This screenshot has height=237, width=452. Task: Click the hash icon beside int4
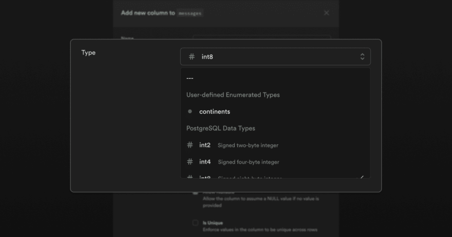tap(190, 161)
